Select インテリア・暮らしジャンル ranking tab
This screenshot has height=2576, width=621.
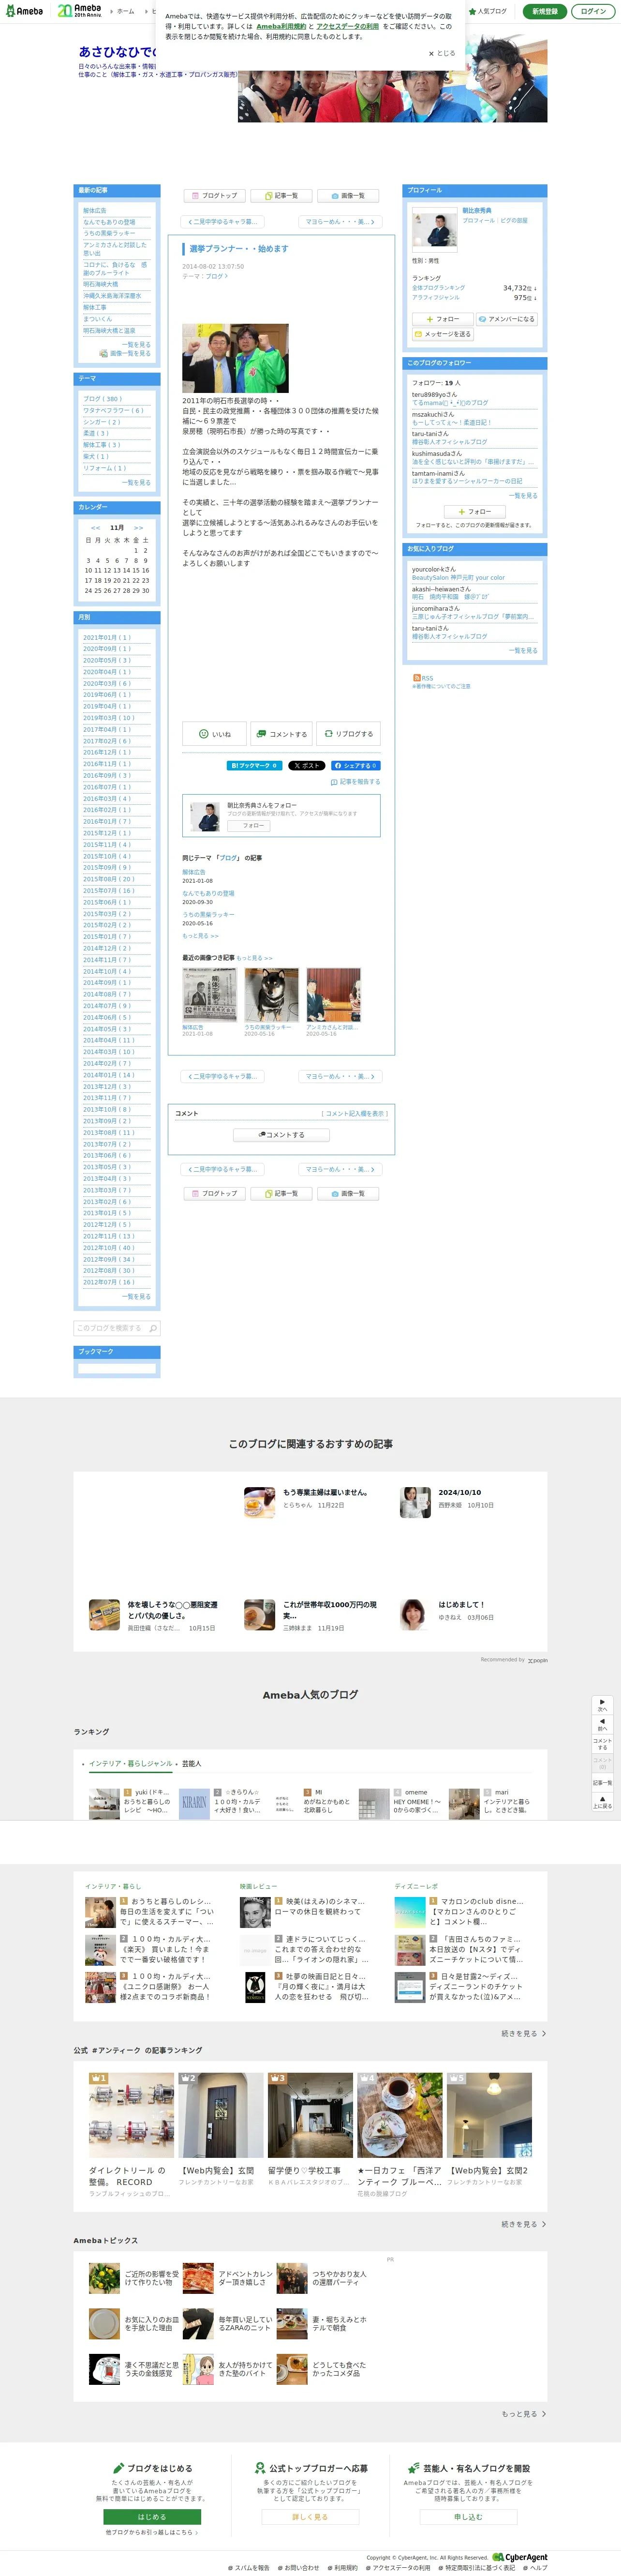(x=130, y=1763)
